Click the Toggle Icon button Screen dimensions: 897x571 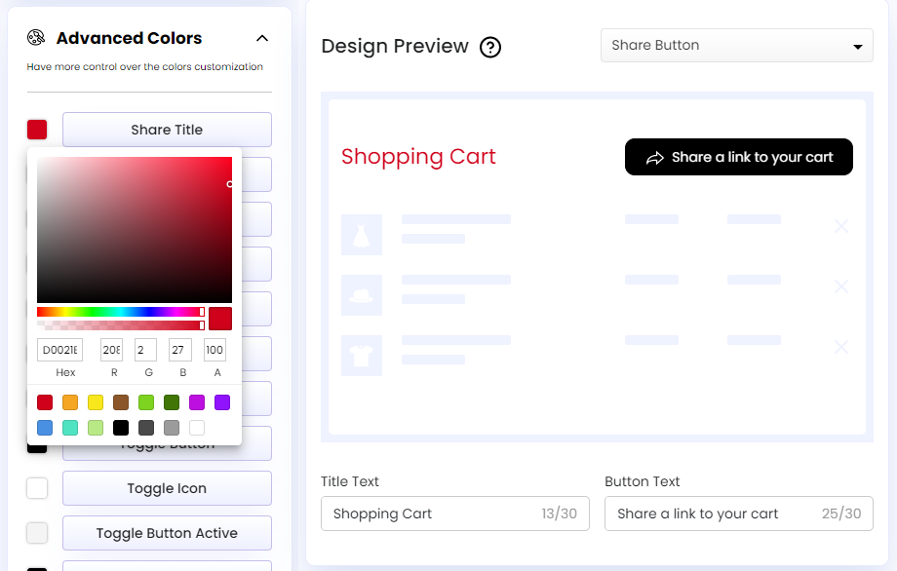pos(167,488)
